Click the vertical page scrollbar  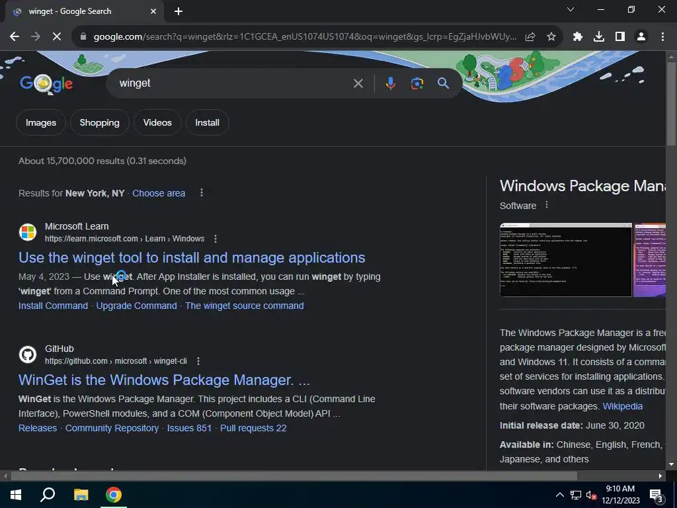coord(671,104)
